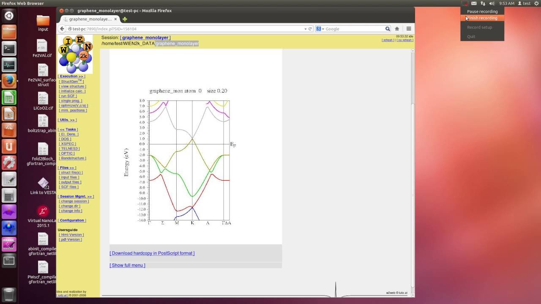Screen dimensions: 541x304
Task: Open the Ubuntu Dash from the launcher
Action: tap(9, 16)
